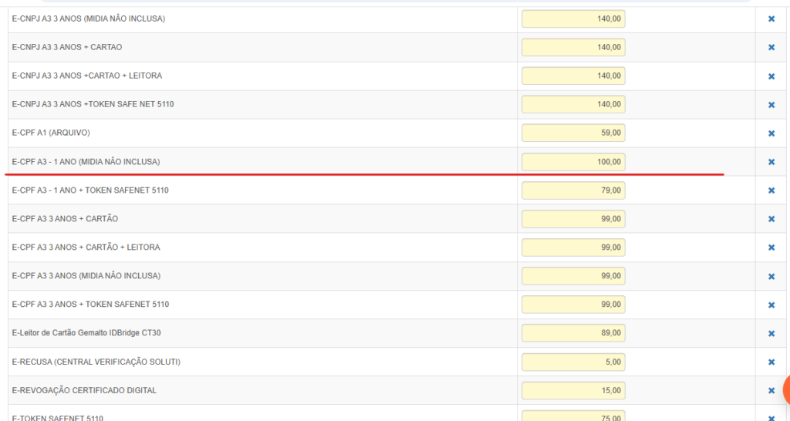The image size is (790, 421).
Task: Remove E-RECUSA (CENTRAL VERIFICAÇÃO SOLUTI) row
Action: click(x=771, y=362)
